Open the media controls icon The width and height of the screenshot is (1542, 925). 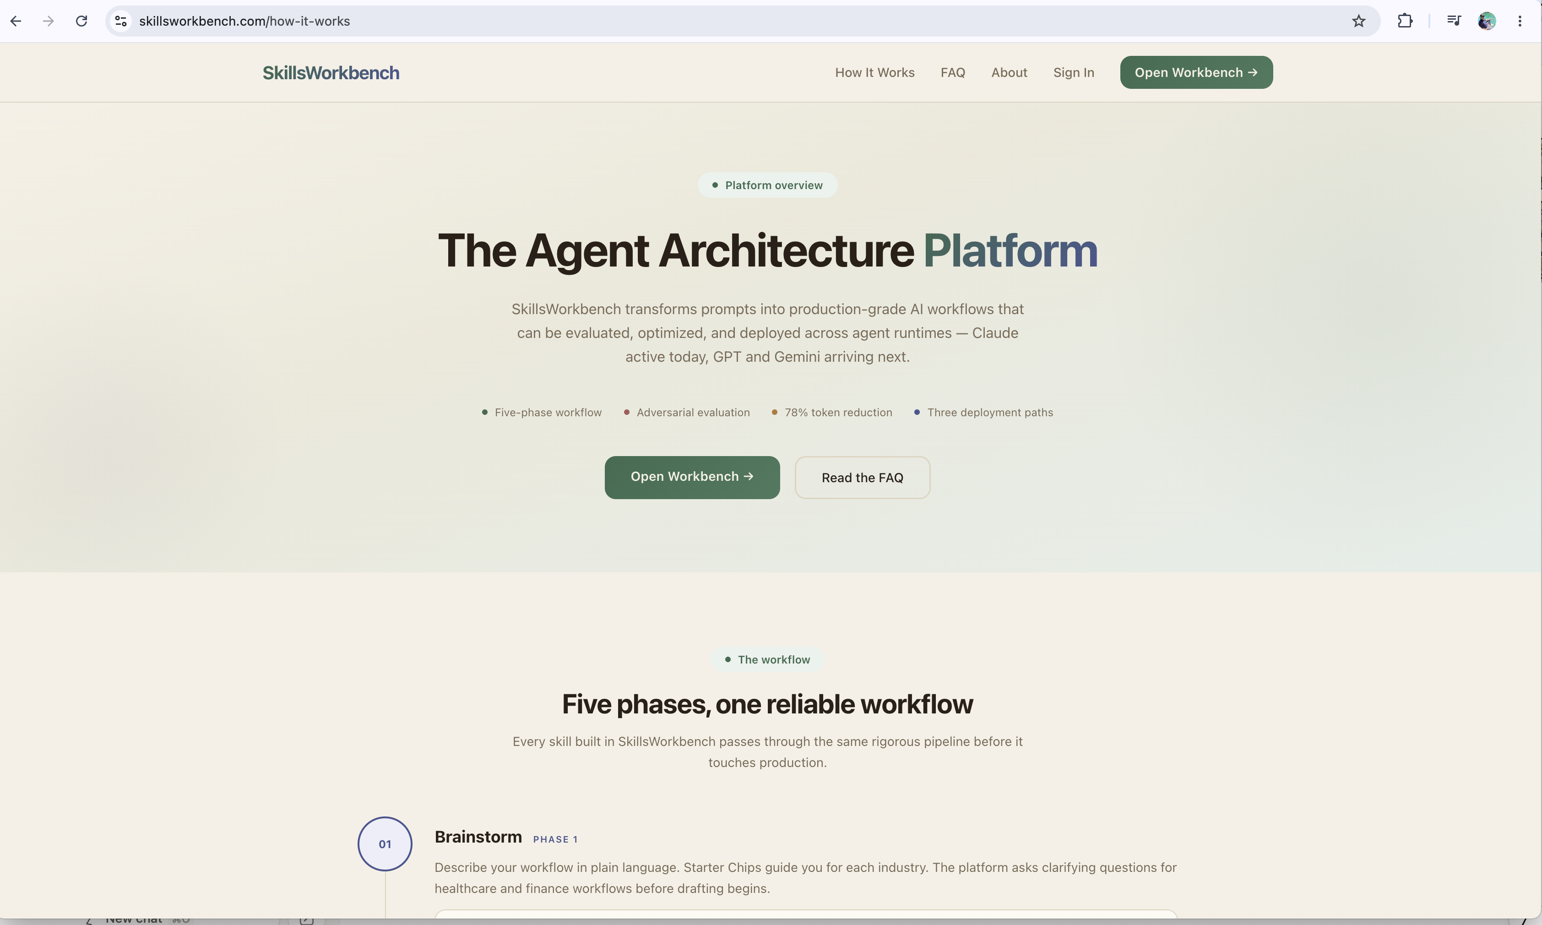point(1454,21)
